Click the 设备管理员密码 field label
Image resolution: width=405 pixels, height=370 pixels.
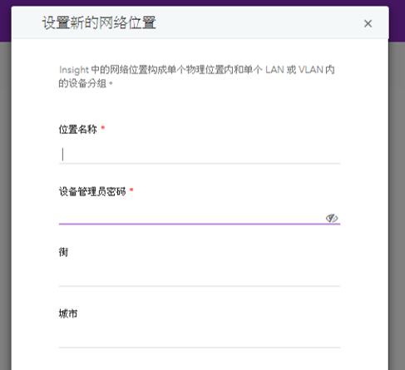point(92,191)
